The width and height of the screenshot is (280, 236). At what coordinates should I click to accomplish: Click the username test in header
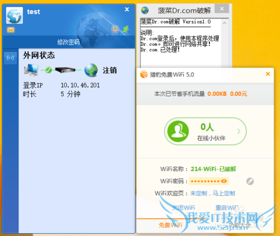(34, 12)
